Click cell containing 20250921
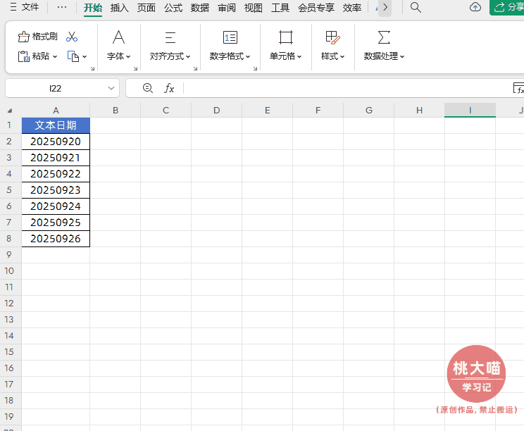The image size is (524, 431). pos(56,158)
